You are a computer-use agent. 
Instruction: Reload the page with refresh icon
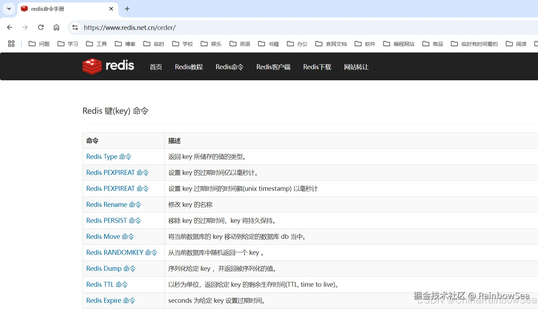coord(41,27)
